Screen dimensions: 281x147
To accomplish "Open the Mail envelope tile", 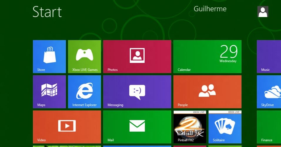I will (137, 127).
